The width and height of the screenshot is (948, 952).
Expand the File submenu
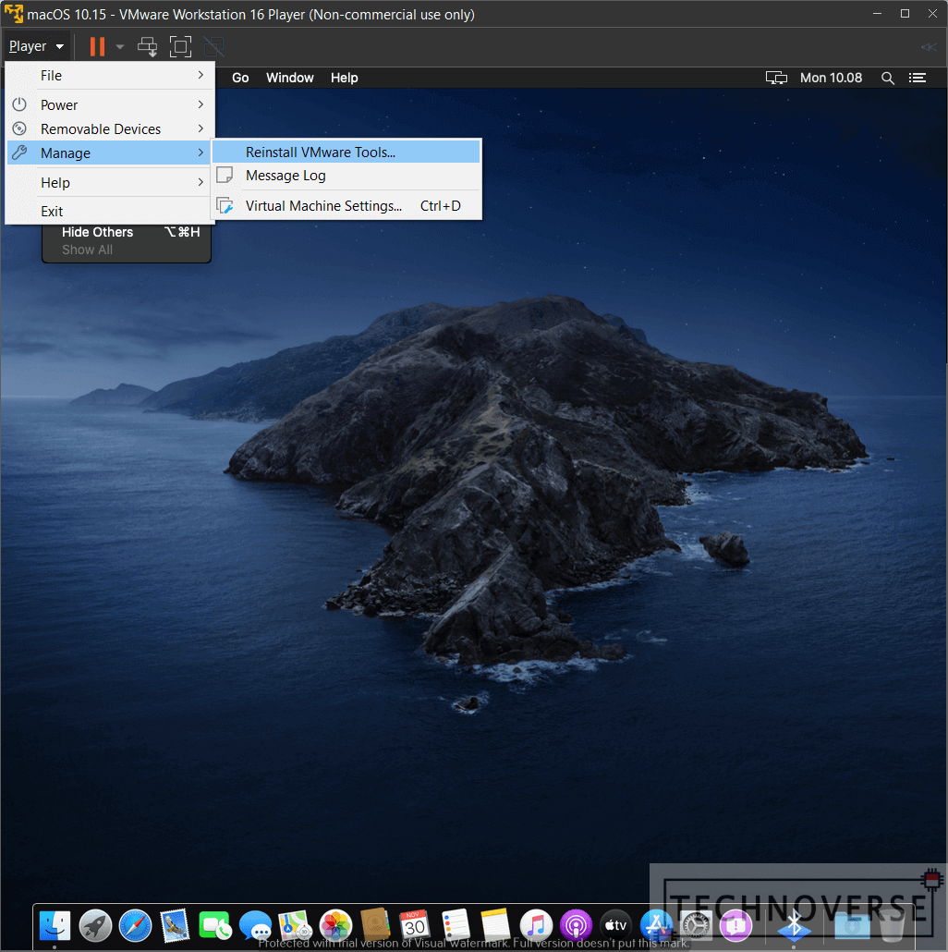[x=110, y=75]
